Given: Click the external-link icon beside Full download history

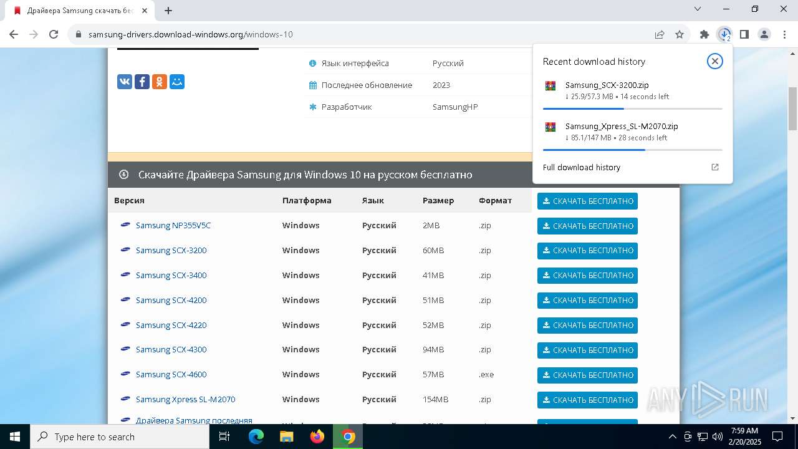Looking at the screenshot, I should 715,167.
